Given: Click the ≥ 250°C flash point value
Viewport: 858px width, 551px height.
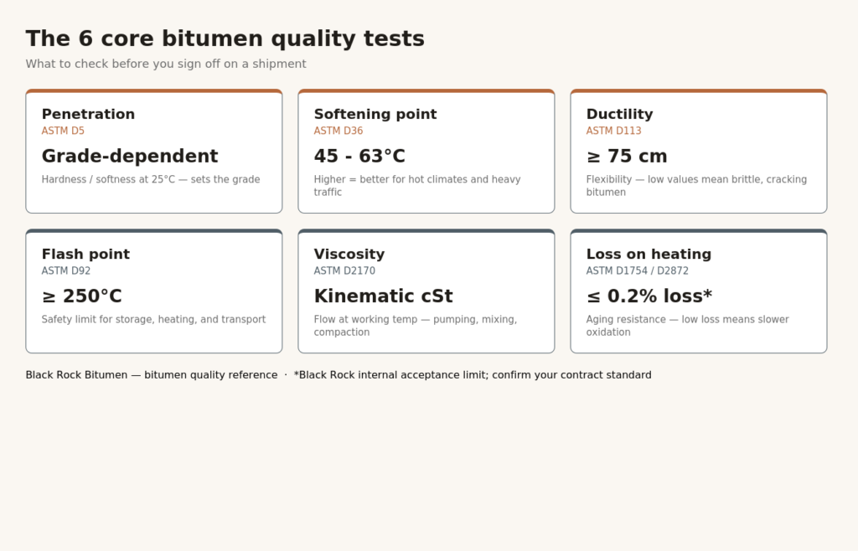Looking at the screenshot, I should tap(81, 296).
